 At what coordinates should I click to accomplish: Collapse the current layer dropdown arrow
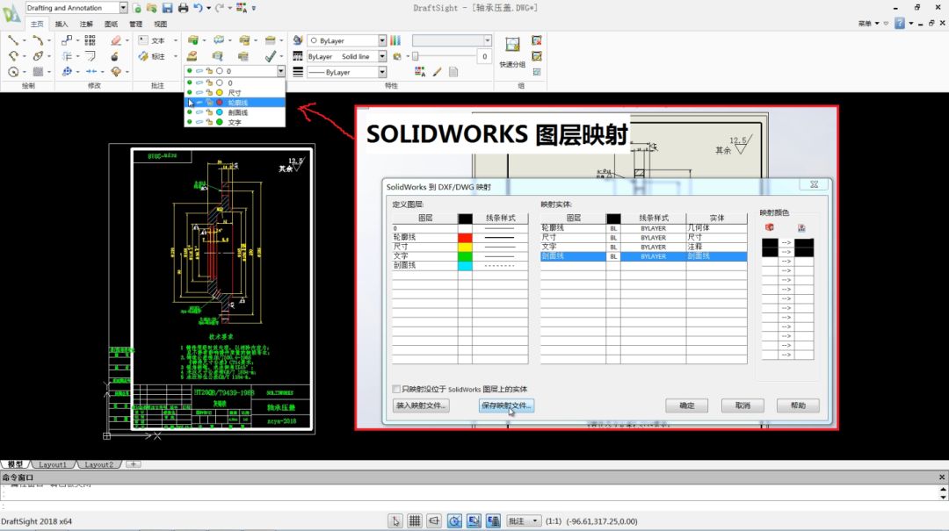(x=281, y=71)
